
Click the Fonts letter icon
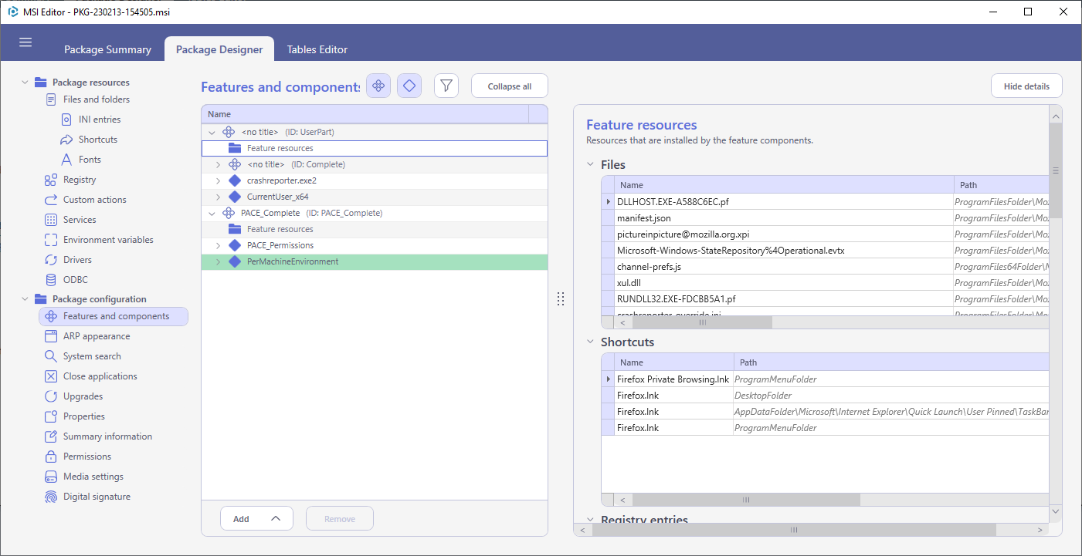point(66,160)
